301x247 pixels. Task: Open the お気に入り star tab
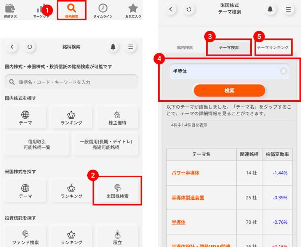(133, 11)
